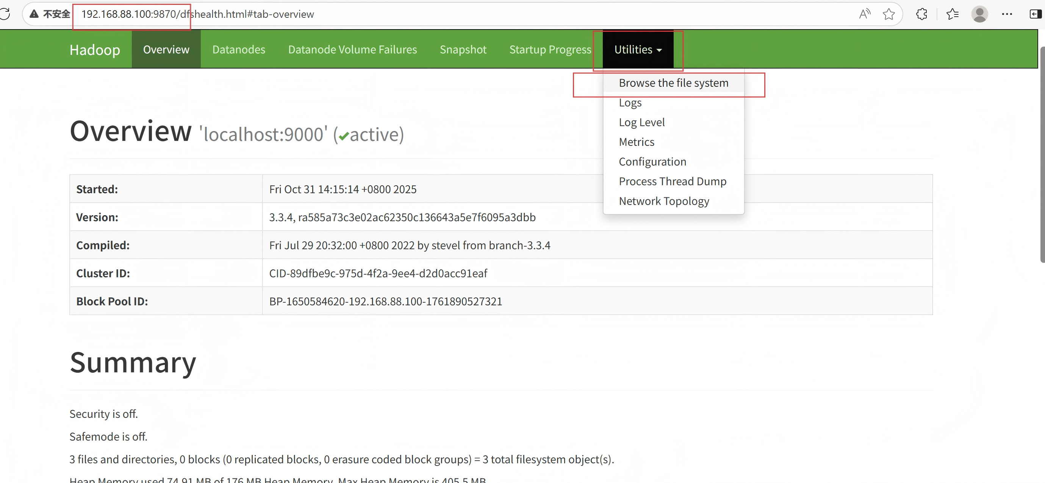Add page to favorites star icon
Viewport: 1045px width, 483px height.
coord(889,14)
